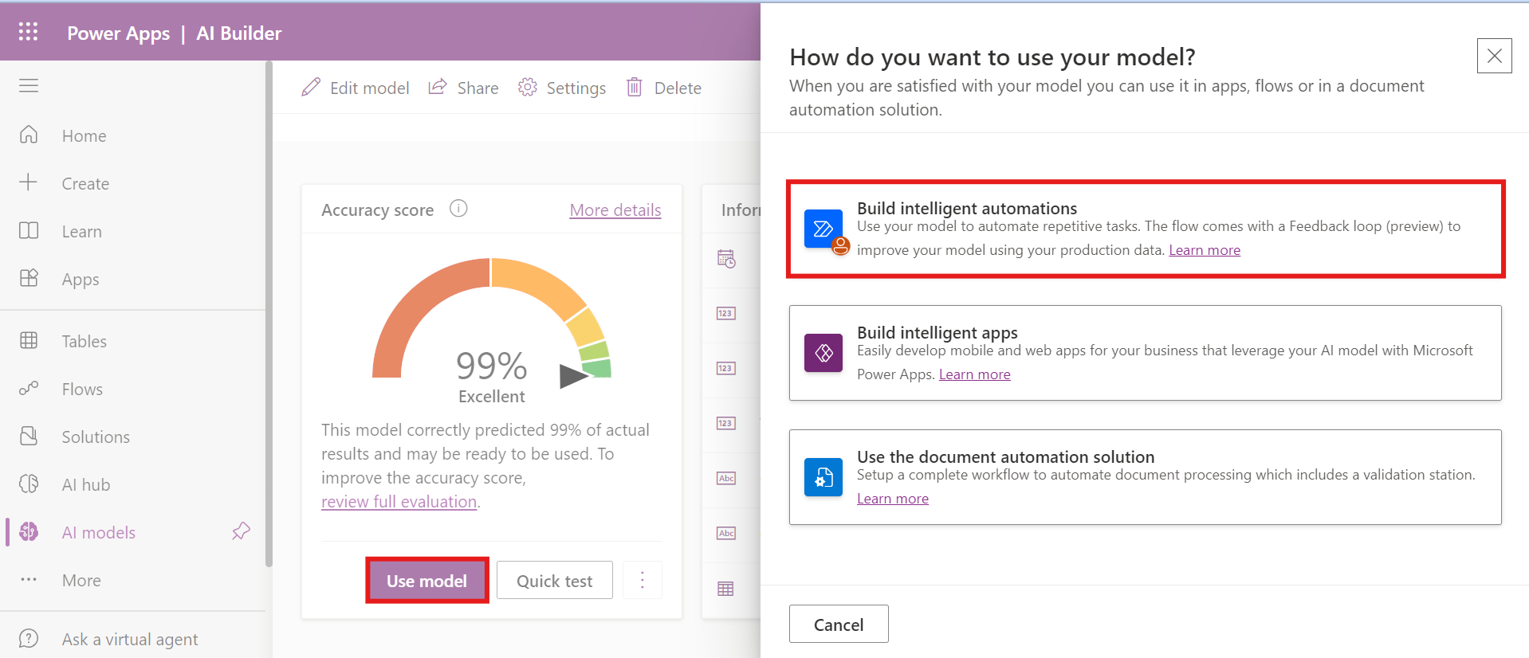Open the app launcher waffle icon
Viewport: 1529px width, 658px height.
coord(28,32)
